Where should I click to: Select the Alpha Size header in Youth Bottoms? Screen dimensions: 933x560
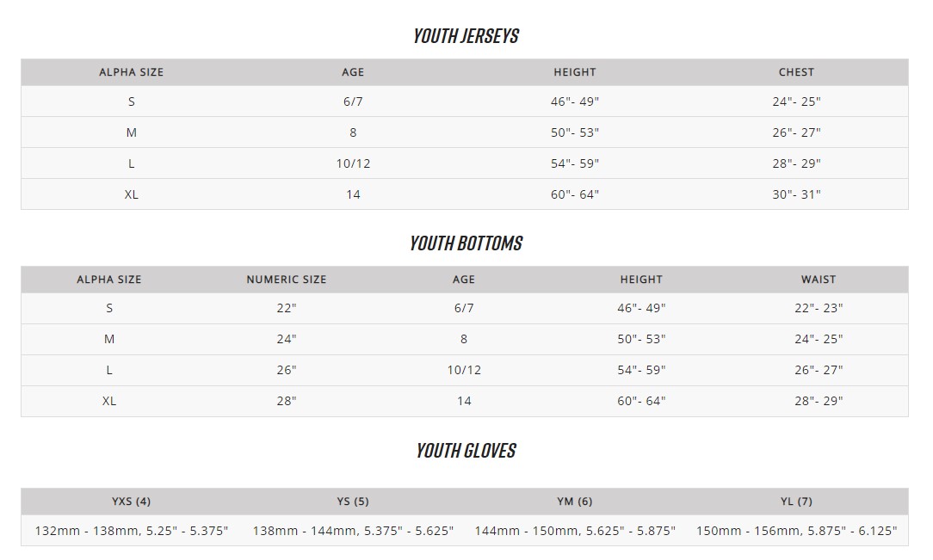coord(109,280)
